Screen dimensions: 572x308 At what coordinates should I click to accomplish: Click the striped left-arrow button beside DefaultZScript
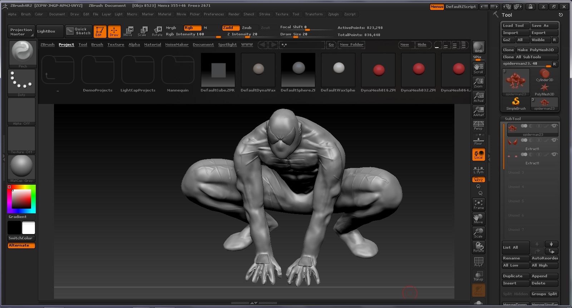(484, 7)
